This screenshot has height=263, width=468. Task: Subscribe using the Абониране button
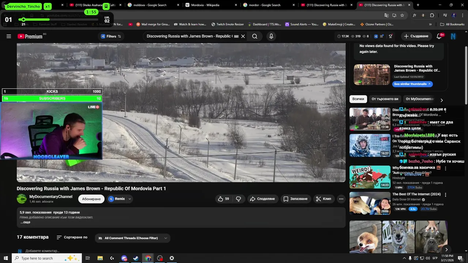coord(91,199)
